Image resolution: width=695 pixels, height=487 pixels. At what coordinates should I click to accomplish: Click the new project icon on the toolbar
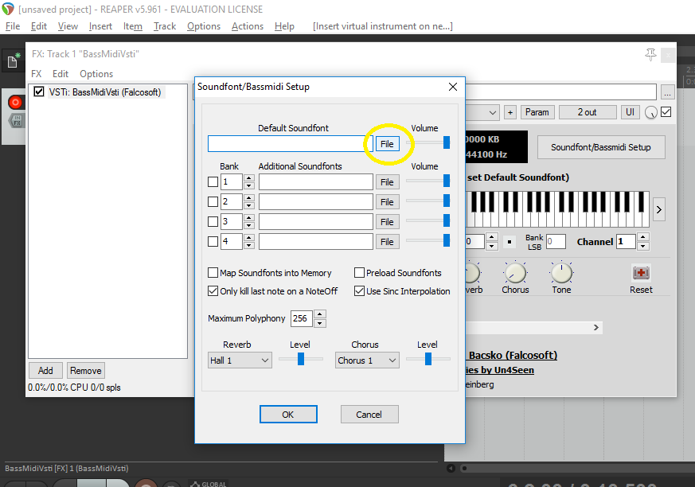(x=13, y=60)
